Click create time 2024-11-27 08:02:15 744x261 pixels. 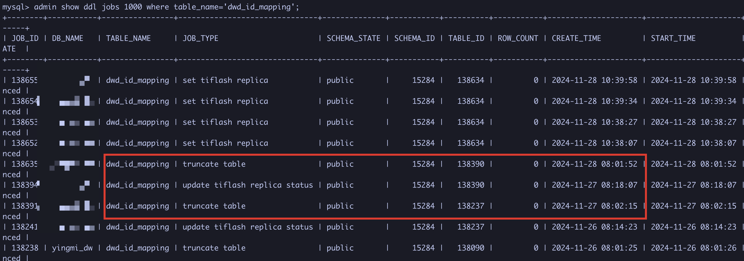(594, 206)
